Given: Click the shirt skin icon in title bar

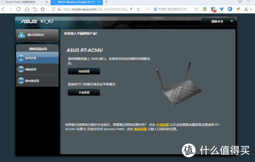Looking at the screenshot, I should pyautogui.click(x=240, y=1).
